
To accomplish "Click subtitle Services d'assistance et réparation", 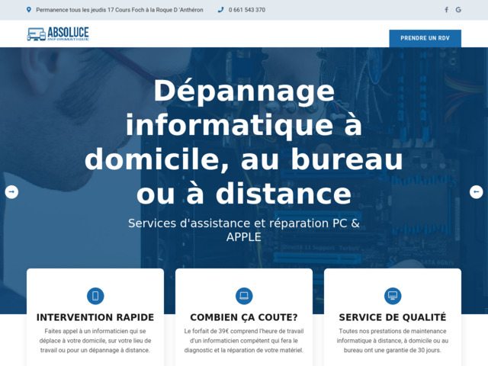I will 244,230.
